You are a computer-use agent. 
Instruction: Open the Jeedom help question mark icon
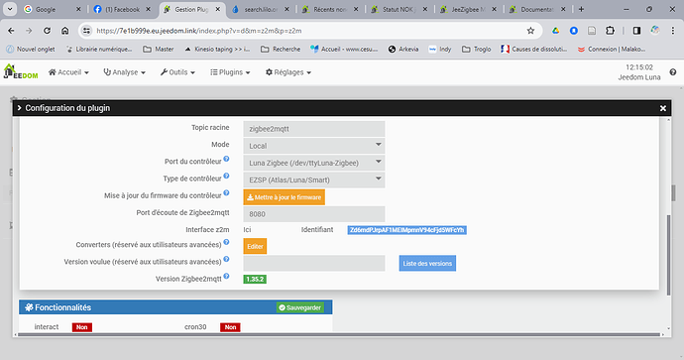tap(673, 72)
